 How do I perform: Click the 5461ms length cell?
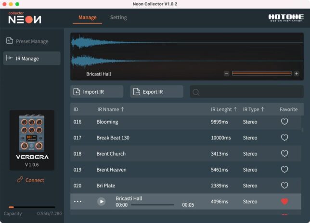pos(220,170)
